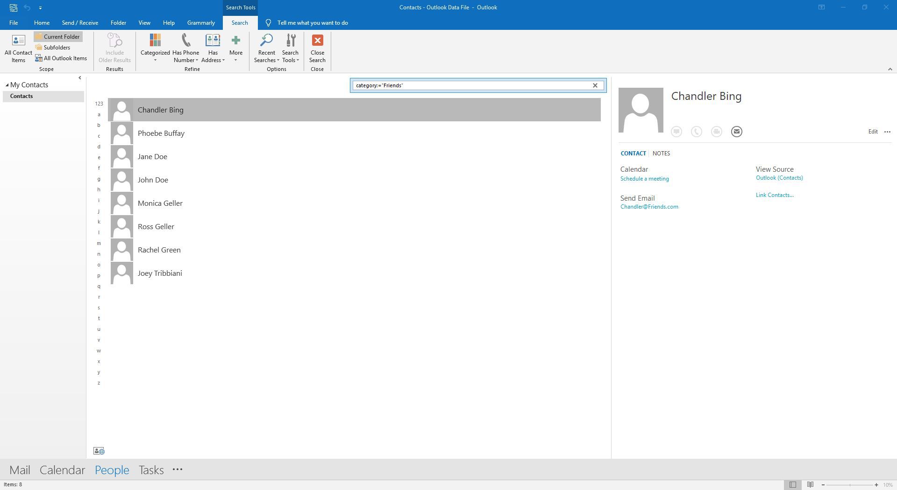Click the All Contact Items scope button
This screenshot has height=490, width=897.
(18, 49)
